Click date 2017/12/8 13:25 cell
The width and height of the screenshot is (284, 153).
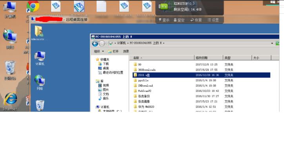206,65
